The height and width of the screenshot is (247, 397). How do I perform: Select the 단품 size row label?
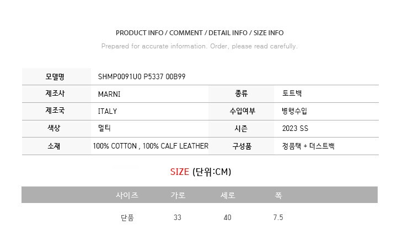pyautogui.click(x=127, y=218)
